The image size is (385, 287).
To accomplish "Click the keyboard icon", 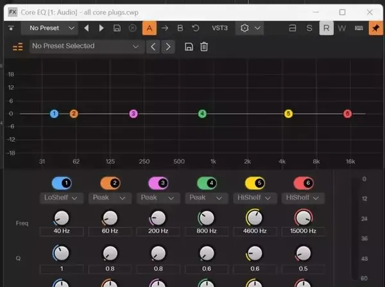I will 359,28.
